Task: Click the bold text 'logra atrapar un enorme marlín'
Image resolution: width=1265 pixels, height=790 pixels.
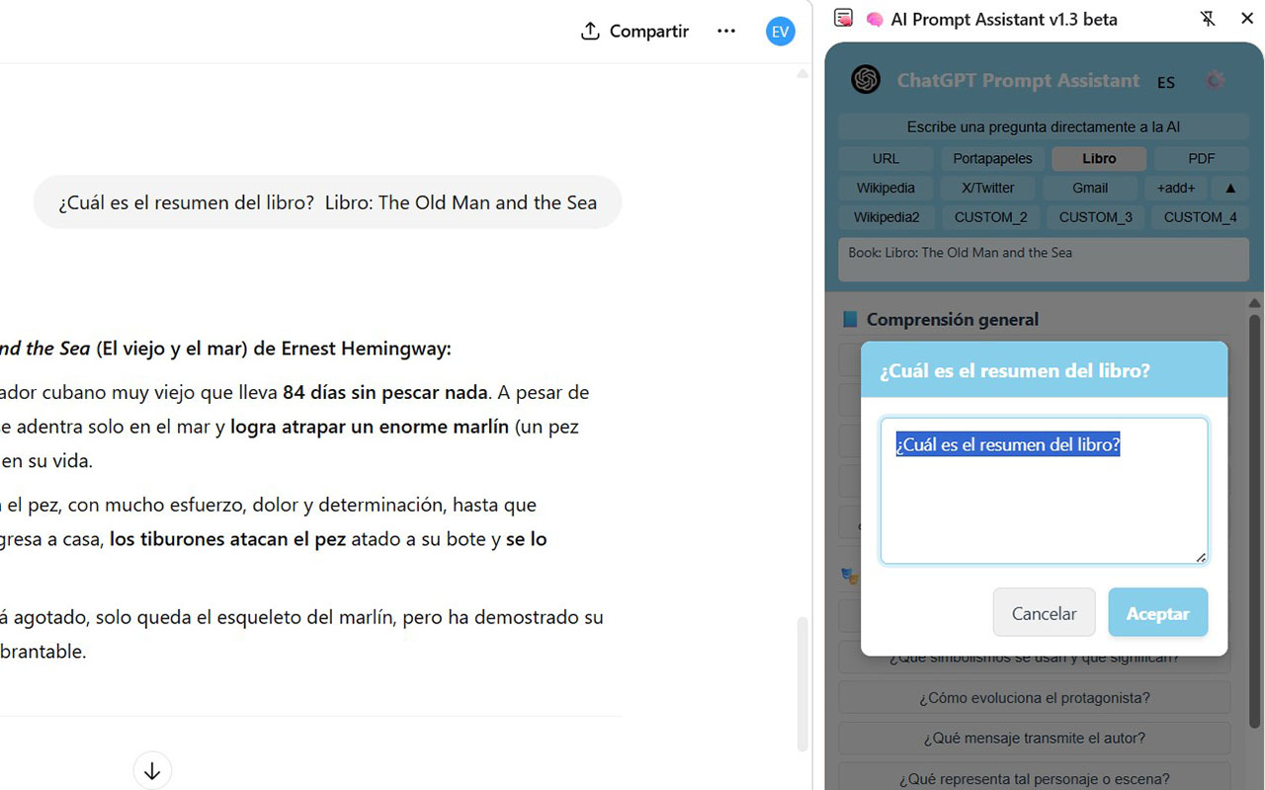Action: tap(370, 427)
